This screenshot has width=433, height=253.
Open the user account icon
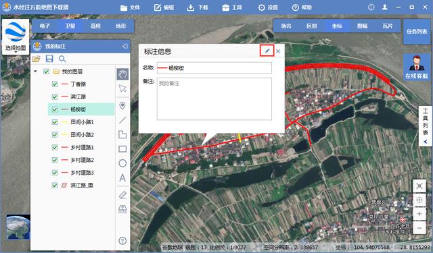[x=385, y=7]
